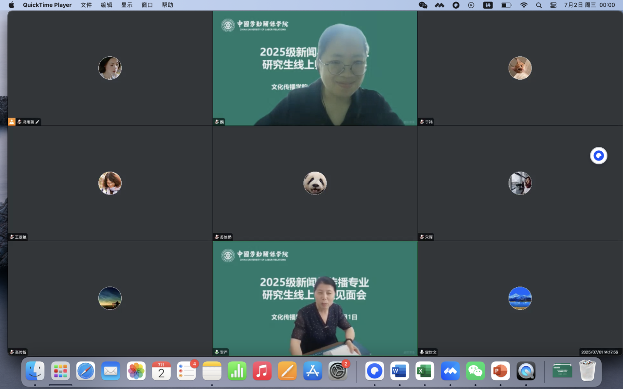The height and width of the screenshot is (389, 623).
Task: Click the date and time display
Action: [x=589, y=5]
